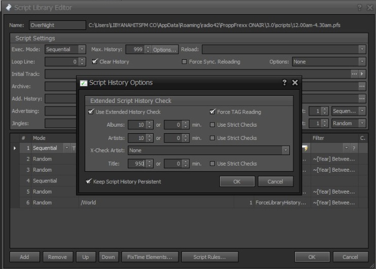The height and width of the screenshot is (269, 376).
Task: Cancel the Script History Options dialog
Action: pyautogui.click(x=276, y=181)
